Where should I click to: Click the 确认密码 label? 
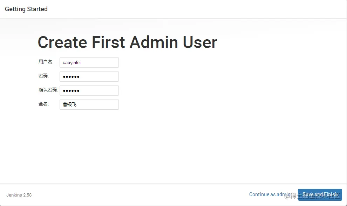[x=48, y=90]
